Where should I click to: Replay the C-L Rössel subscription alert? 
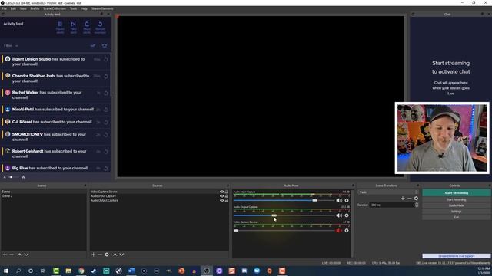[x=106, y=122]
